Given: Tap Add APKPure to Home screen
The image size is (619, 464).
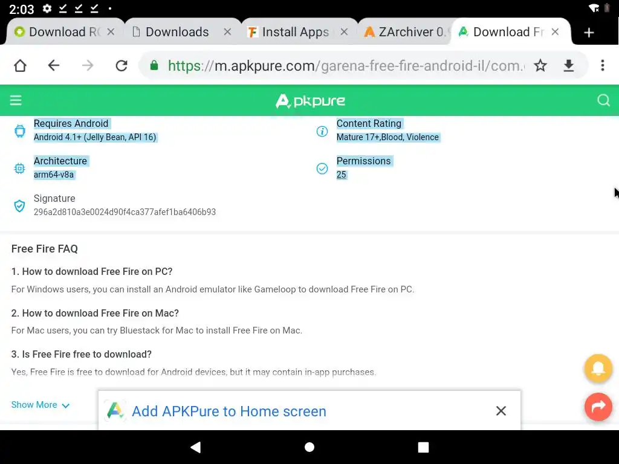Looking at the screenshot, I should click(x=229, y=411).
